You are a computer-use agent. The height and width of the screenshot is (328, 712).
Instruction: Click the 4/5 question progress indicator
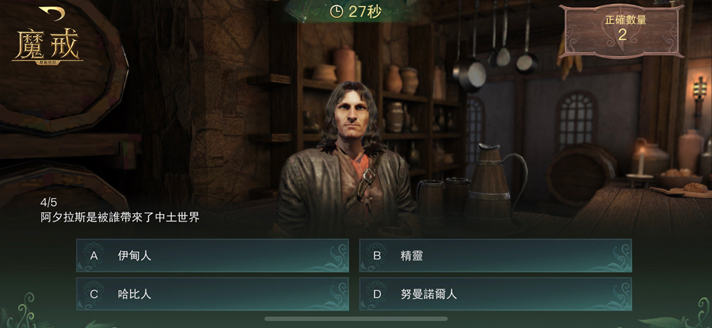coord(49,202)
